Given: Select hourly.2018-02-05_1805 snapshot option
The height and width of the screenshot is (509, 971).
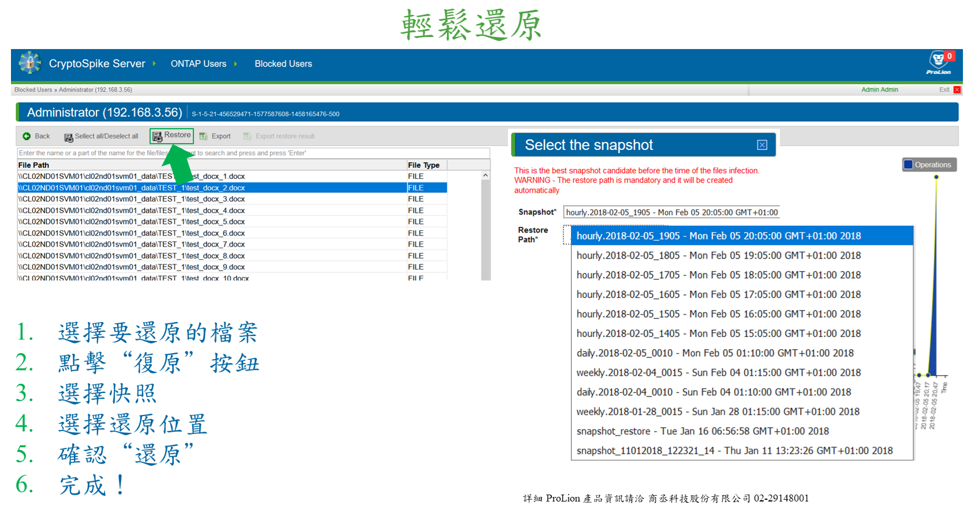Looking at the screenshot, I should point(742,255).
